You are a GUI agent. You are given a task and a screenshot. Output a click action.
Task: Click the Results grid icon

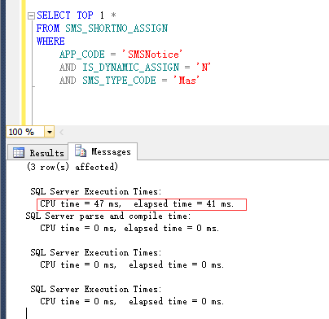(19, 153)
